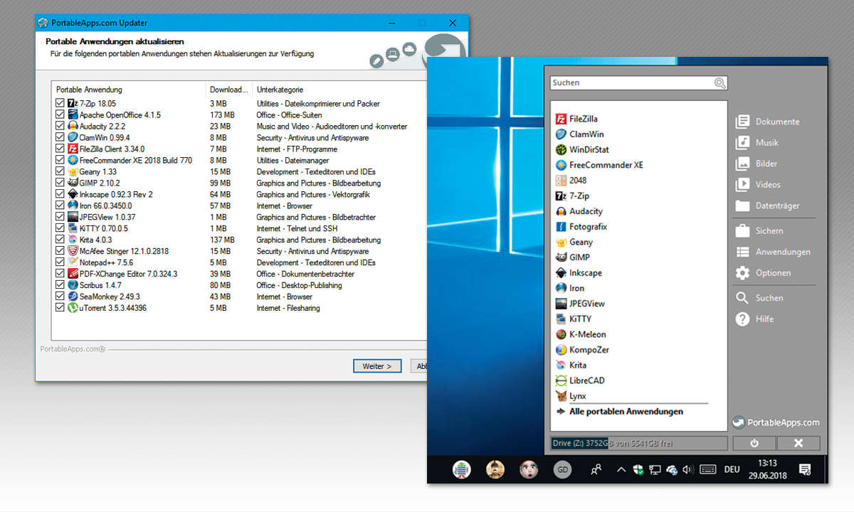Open the People icon in taskbar
The image size is (854, 512).
pos(595,469)
